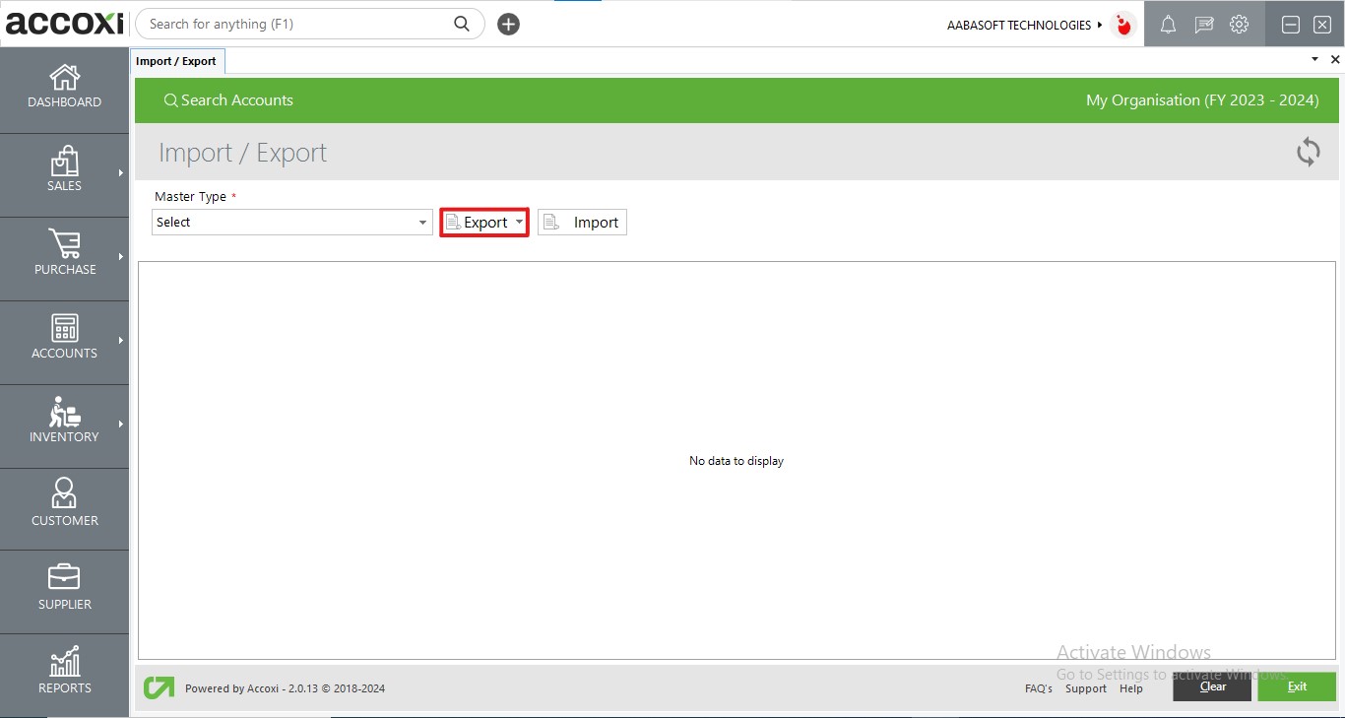Open the Export dropdown button
The height and width of the screenshot is (718, 1345).
click(x=484, y=223)
